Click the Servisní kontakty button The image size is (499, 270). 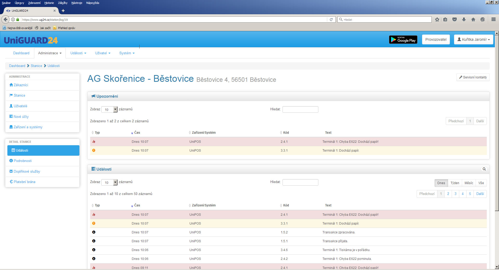473,77
